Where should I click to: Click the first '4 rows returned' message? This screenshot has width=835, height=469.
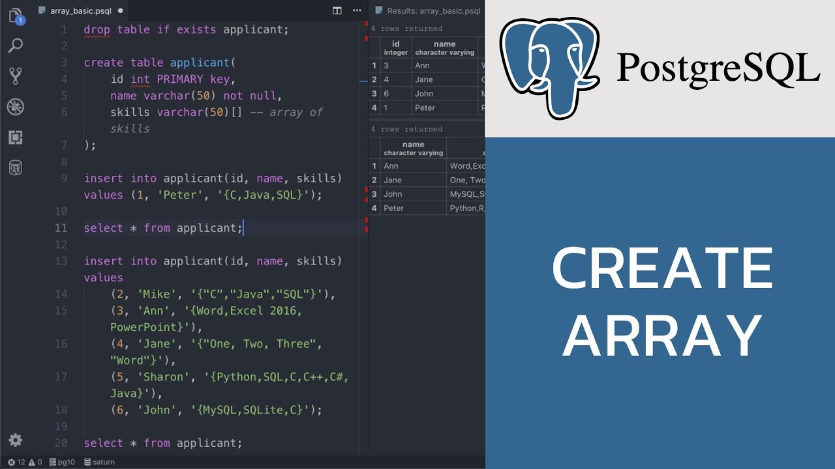coord(406,29)
